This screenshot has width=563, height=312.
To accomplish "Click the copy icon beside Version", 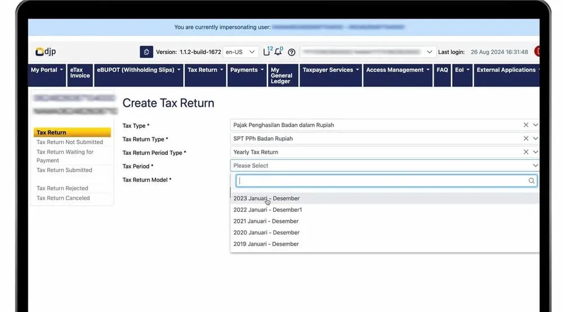I will point(146,52).
